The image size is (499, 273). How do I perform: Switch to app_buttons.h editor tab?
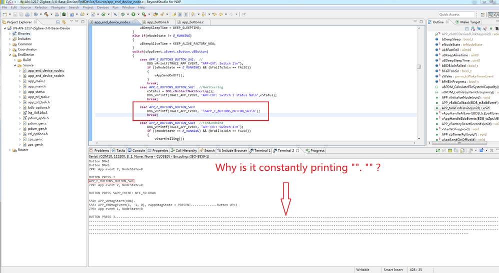pos(158,22)
